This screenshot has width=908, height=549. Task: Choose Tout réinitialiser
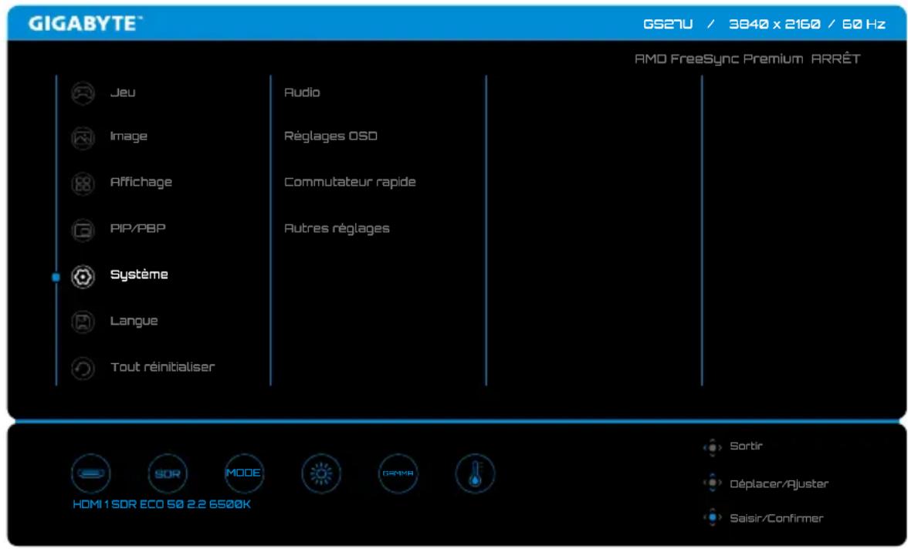coord(162,367)
